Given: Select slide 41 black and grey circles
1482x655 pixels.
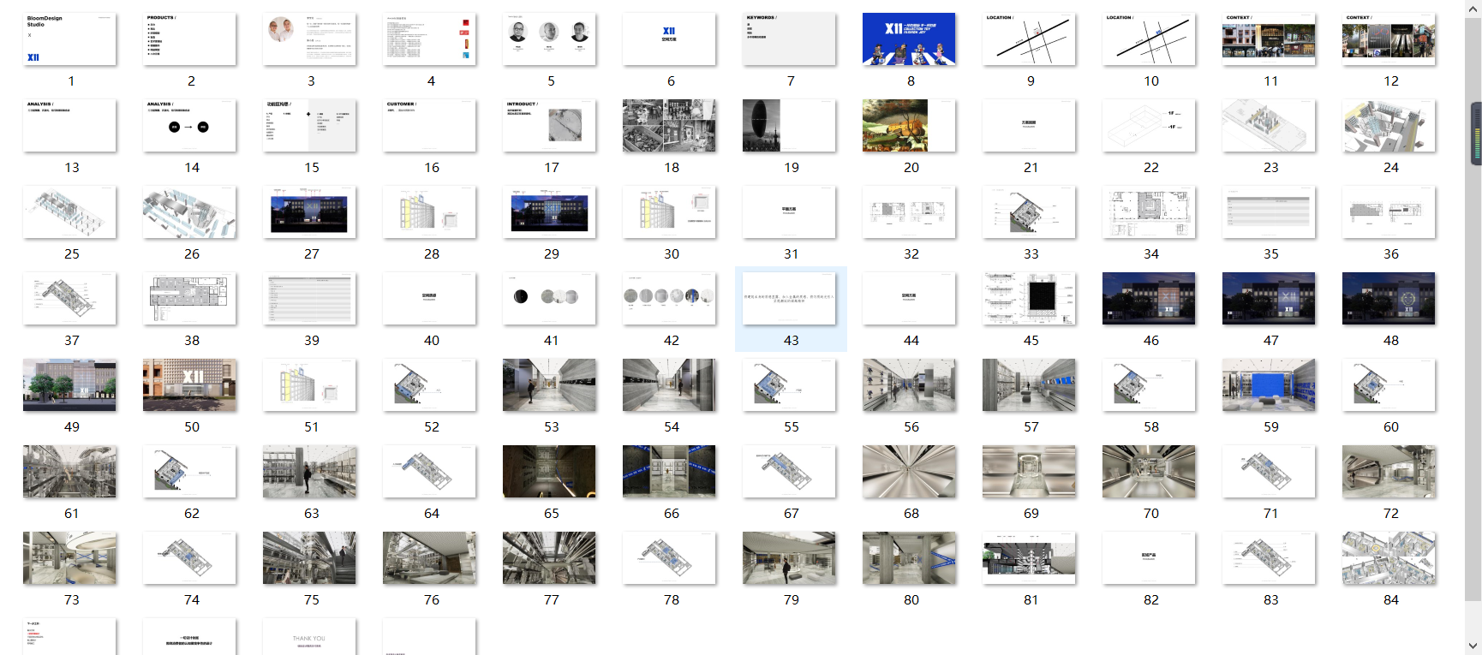Looking at the screenshot, I should point(549,299).
